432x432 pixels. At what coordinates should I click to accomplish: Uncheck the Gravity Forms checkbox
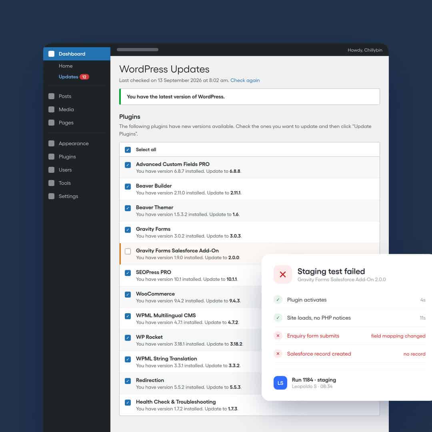tap(128, 230)
